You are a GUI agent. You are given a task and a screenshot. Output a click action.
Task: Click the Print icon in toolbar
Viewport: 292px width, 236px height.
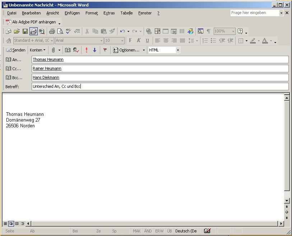pos(52,31)
